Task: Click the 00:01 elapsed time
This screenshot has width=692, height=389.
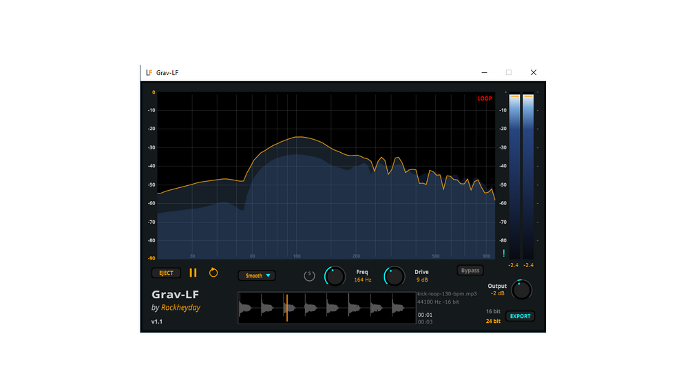Action: (425, 315)
